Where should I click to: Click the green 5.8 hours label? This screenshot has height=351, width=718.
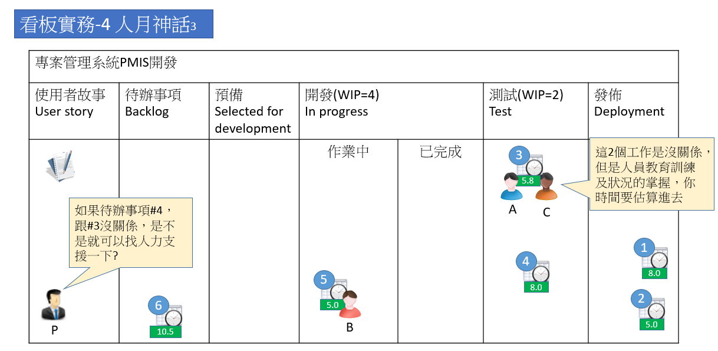click(528, 181)
